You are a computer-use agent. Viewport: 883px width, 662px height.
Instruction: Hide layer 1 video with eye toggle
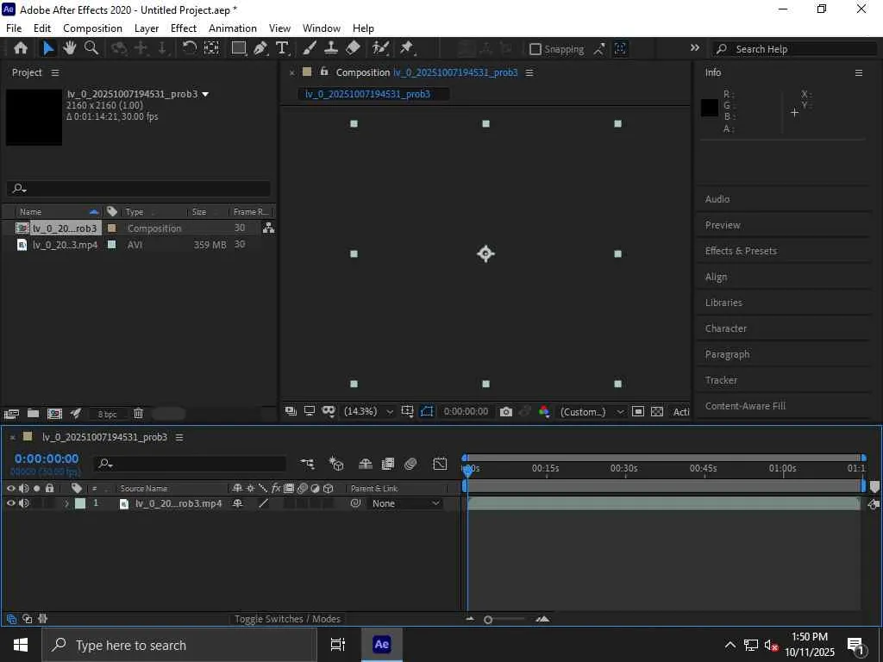point(10,503)
